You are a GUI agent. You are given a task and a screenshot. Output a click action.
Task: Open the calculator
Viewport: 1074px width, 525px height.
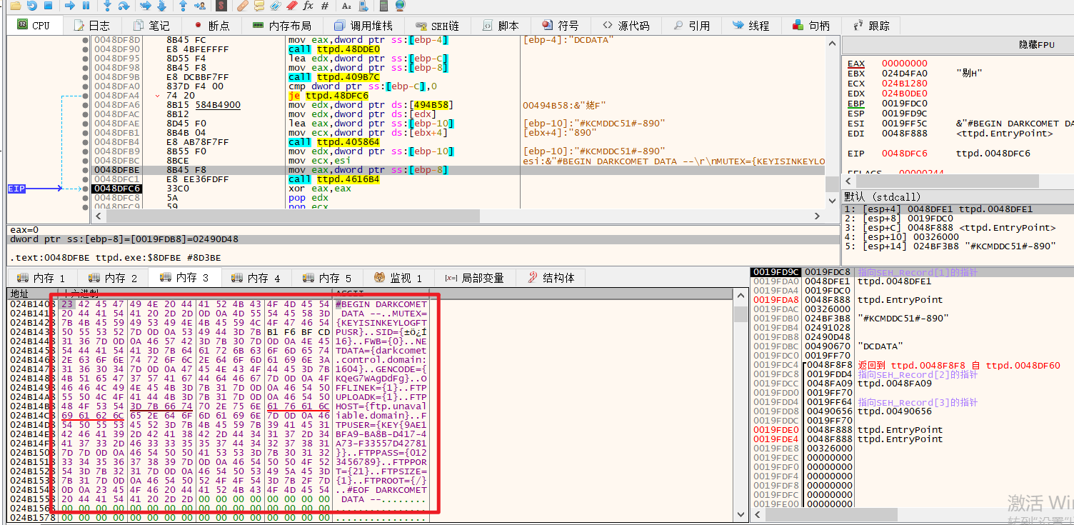point(383,6)
